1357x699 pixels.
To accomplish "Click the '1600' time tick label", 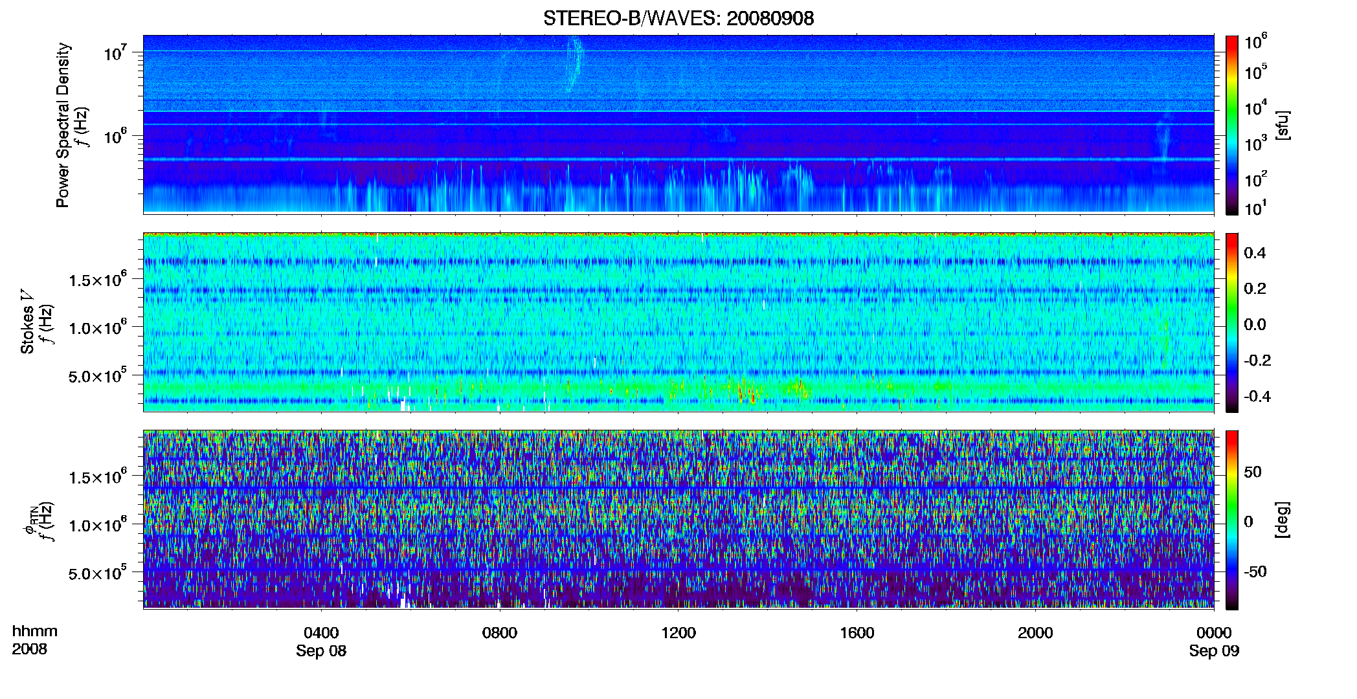I will [x=857, y=633].
